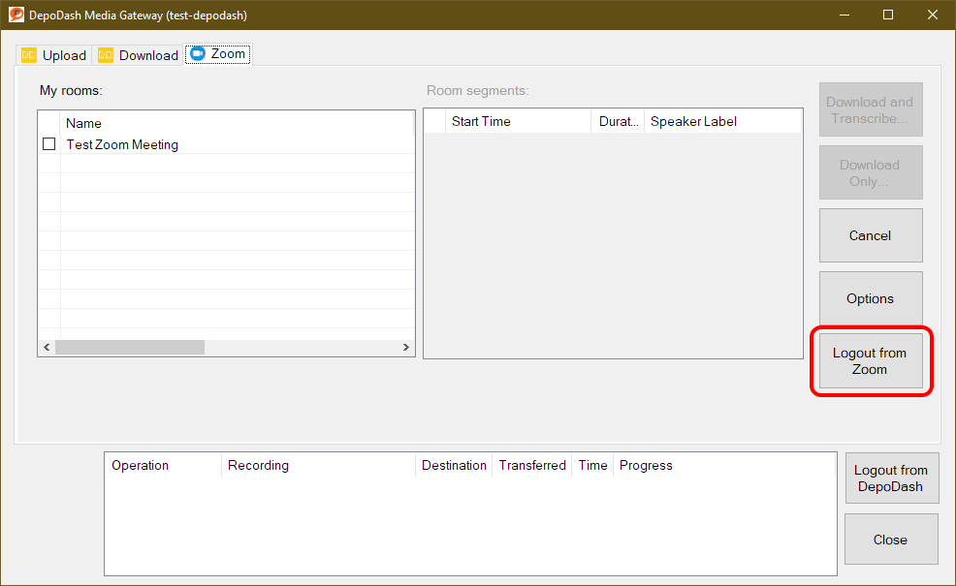
Task: Click Download and Transcribe button
Action: (870, 109)
